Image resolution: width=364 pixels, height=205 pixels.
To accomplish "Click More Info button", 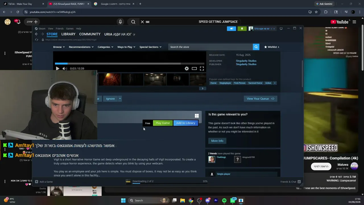I will click(217, 141).
